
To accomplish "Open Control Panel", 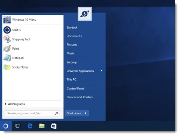I will [75, 88].
